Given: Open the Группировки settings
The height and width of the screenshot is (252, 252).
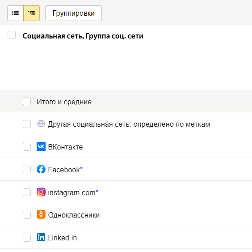Looking at the screenshot, I should coord(73,13).
